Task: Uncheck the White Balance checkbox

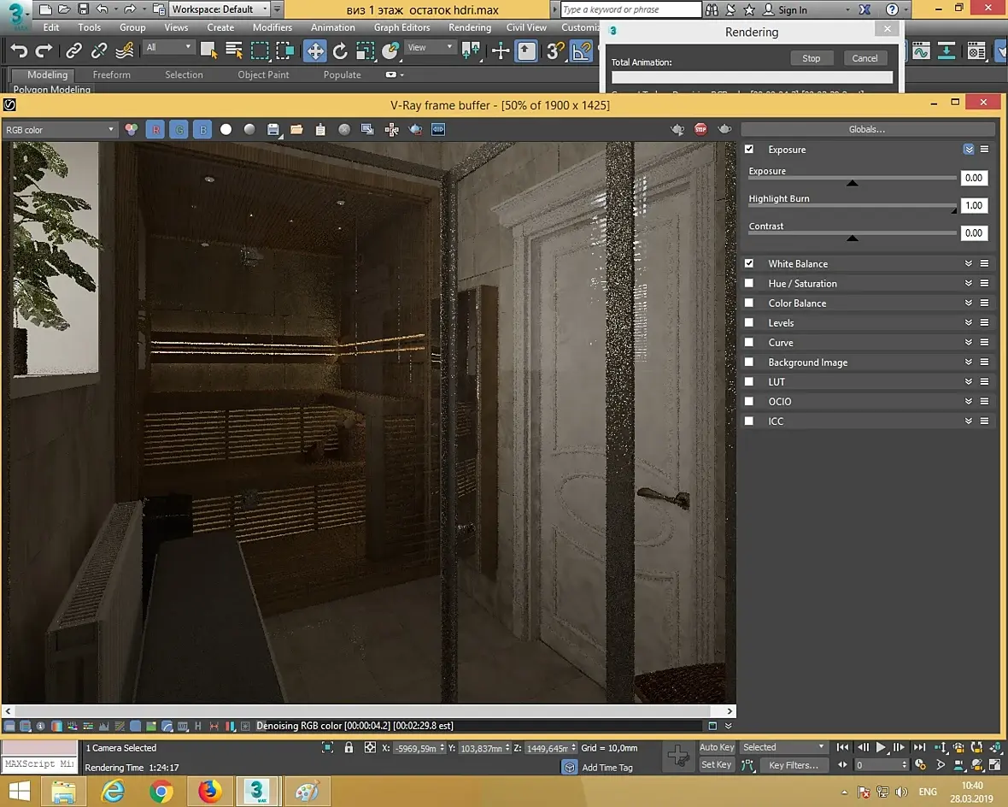Action: pyautogui.click(x=749, y=263)
